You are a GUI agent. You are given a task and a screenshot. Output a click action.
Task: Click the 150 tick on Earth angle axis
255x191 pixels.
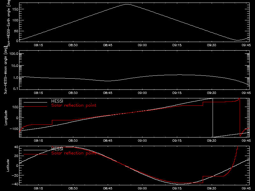pyautogui.click(x=15, y=10)
